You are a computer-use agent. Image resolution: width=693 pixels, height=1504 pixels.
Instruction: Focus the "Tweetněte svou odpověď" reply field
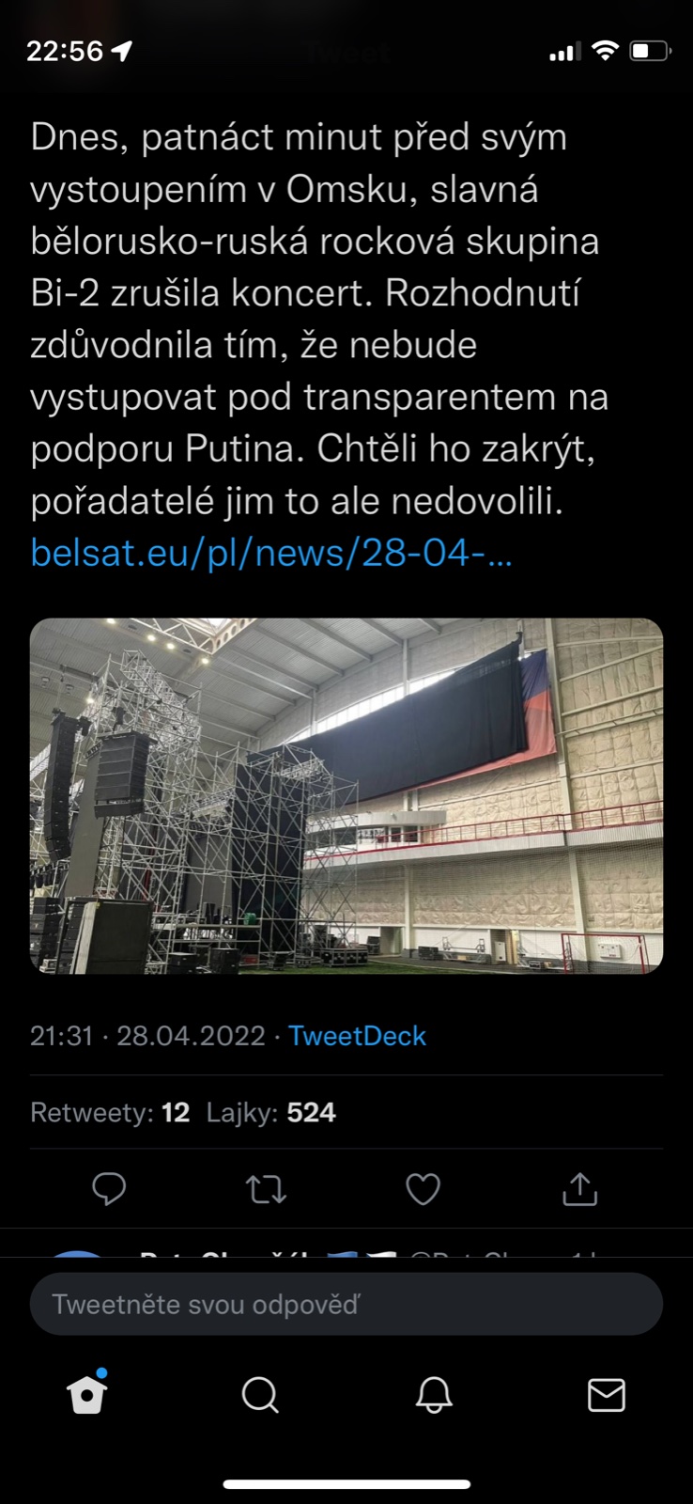pos(346,1304)
